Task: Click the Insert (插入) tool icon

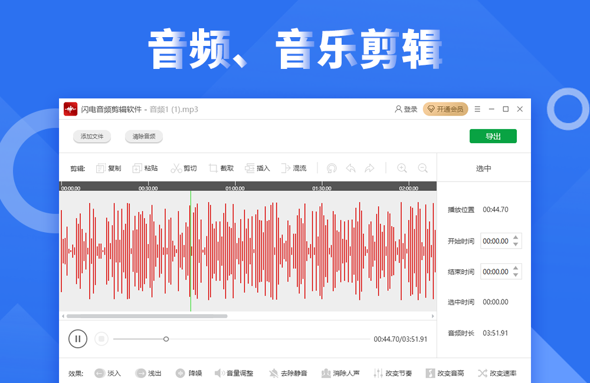Action: tap(250, 169)
